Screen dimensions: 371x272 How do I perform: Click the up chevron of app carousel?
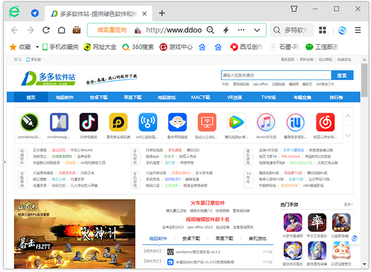[x=348, y=116]
